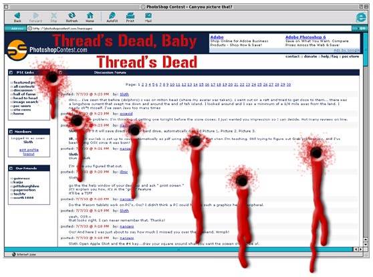Open the Adobe Photoshop 6 ad link
373x277 pixels.
tap(305, 37)
